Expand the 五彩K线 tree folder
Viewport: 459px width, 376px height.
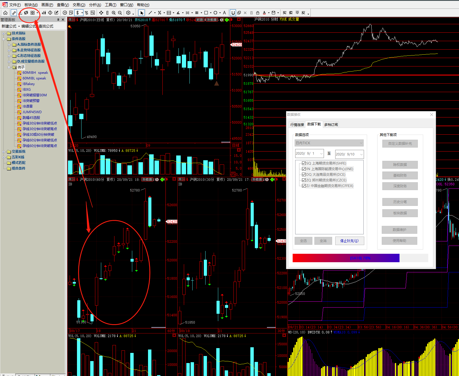pyautogui.click(x=4, y=157)
